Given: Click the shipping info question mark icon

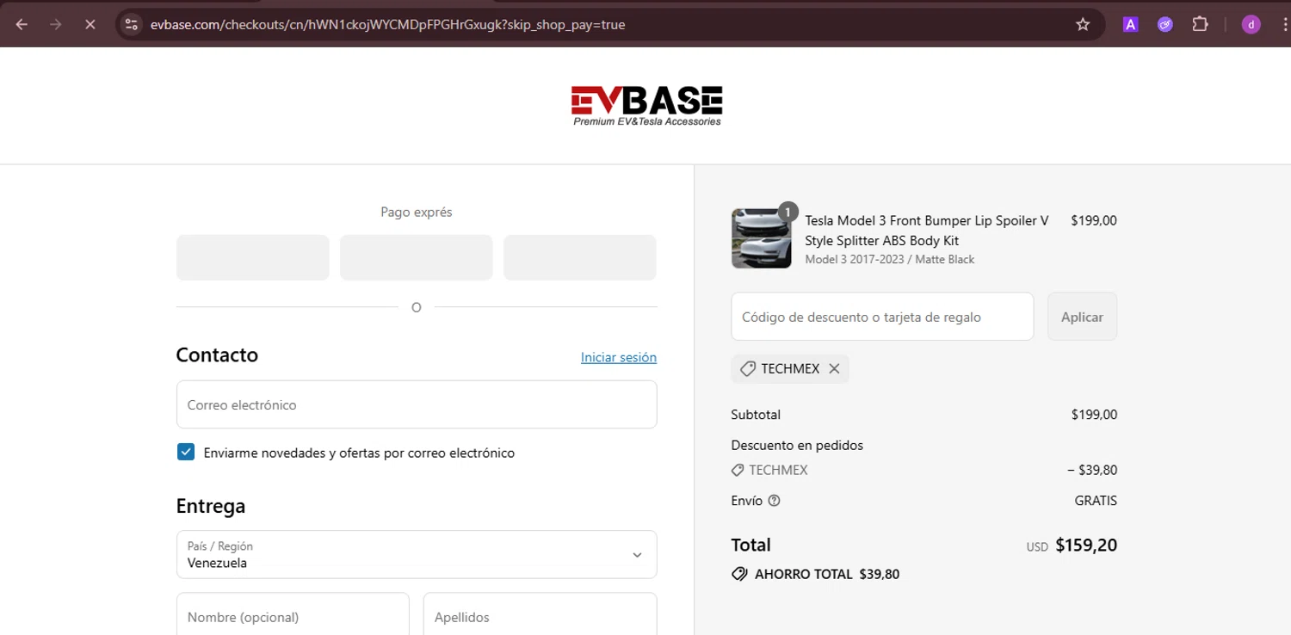Looking at the screenshot, I should coord(774,500).
